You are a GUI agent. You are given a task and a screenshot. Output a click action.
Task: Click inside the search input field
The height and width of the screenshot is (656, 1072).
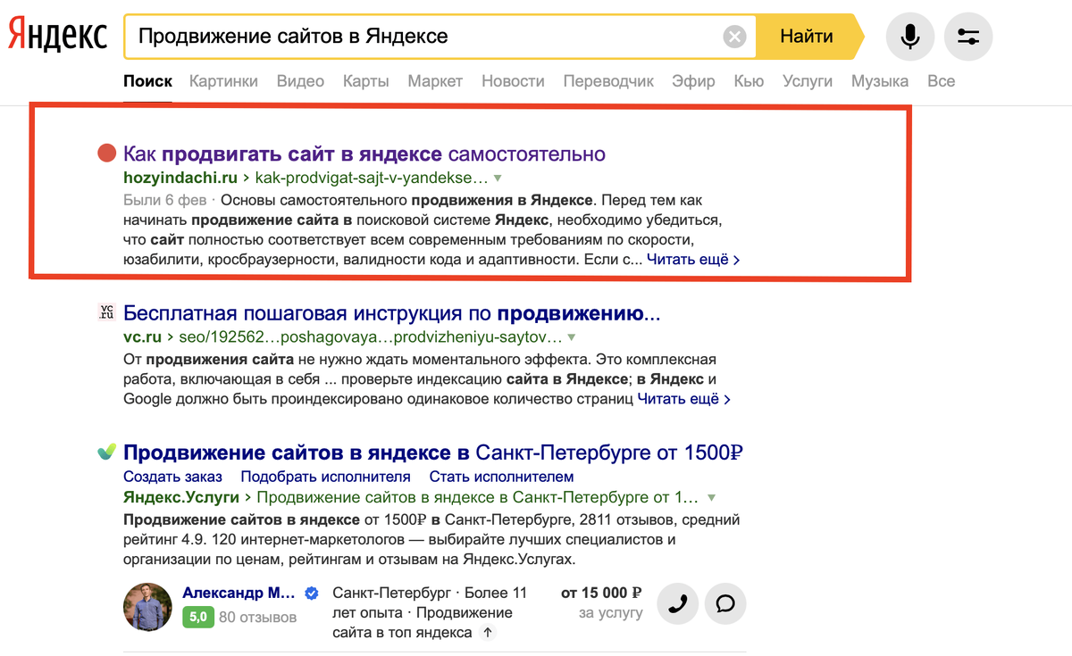click(402, 36)
